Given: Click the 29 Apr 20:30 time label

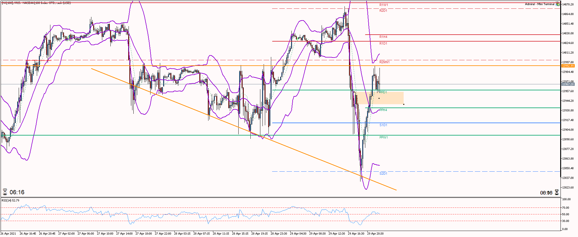Looking at the screenshot, I should [x=375, y=233].
